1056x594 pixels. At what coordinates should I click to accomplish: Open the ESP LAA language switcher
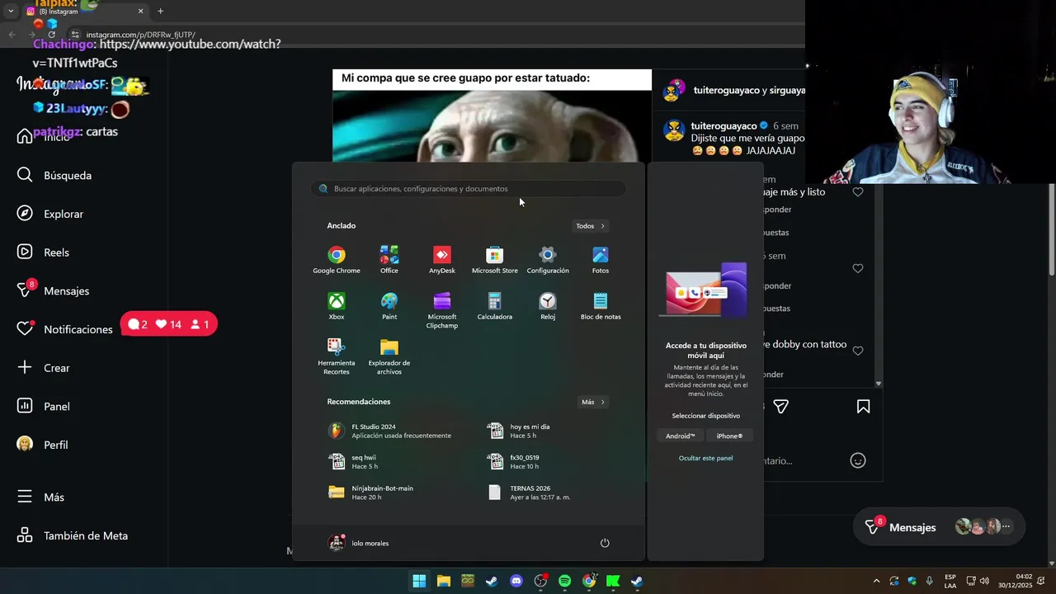click(950, 581)
